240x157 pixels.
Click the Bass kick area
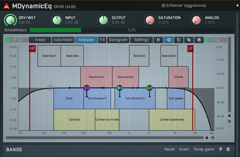(x=139, y=56)
